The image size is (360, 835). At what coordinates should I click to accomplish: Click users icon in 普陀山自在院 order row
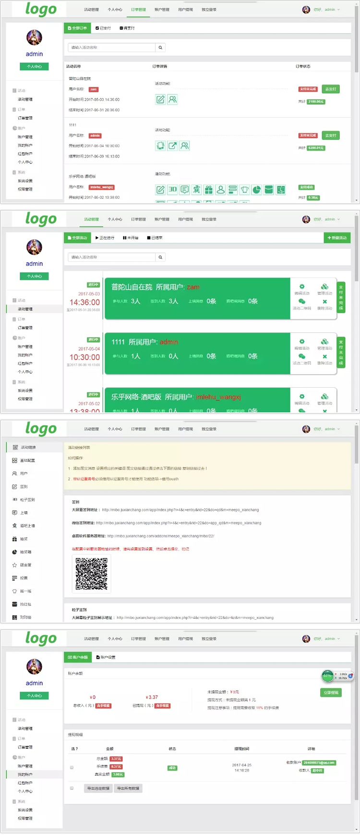pyautogui.click(x=172, y=99)
